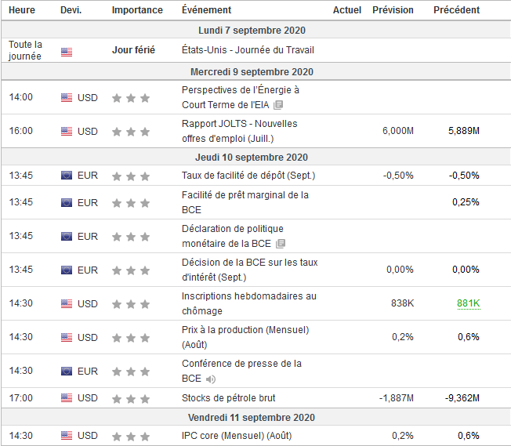Click importance stars for IPC core row
This screenshot has width=511, height=446.
pos(130,437)
